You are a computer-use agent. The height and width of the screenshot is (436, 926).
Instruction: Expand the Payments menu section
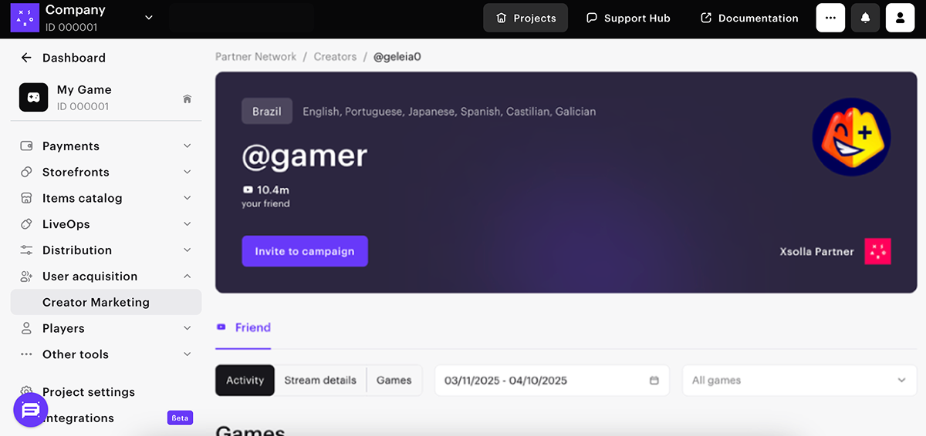[187, 146]
